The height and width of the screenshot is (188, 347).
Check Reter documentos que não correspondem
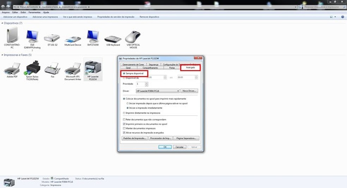[x=124, y=119]
